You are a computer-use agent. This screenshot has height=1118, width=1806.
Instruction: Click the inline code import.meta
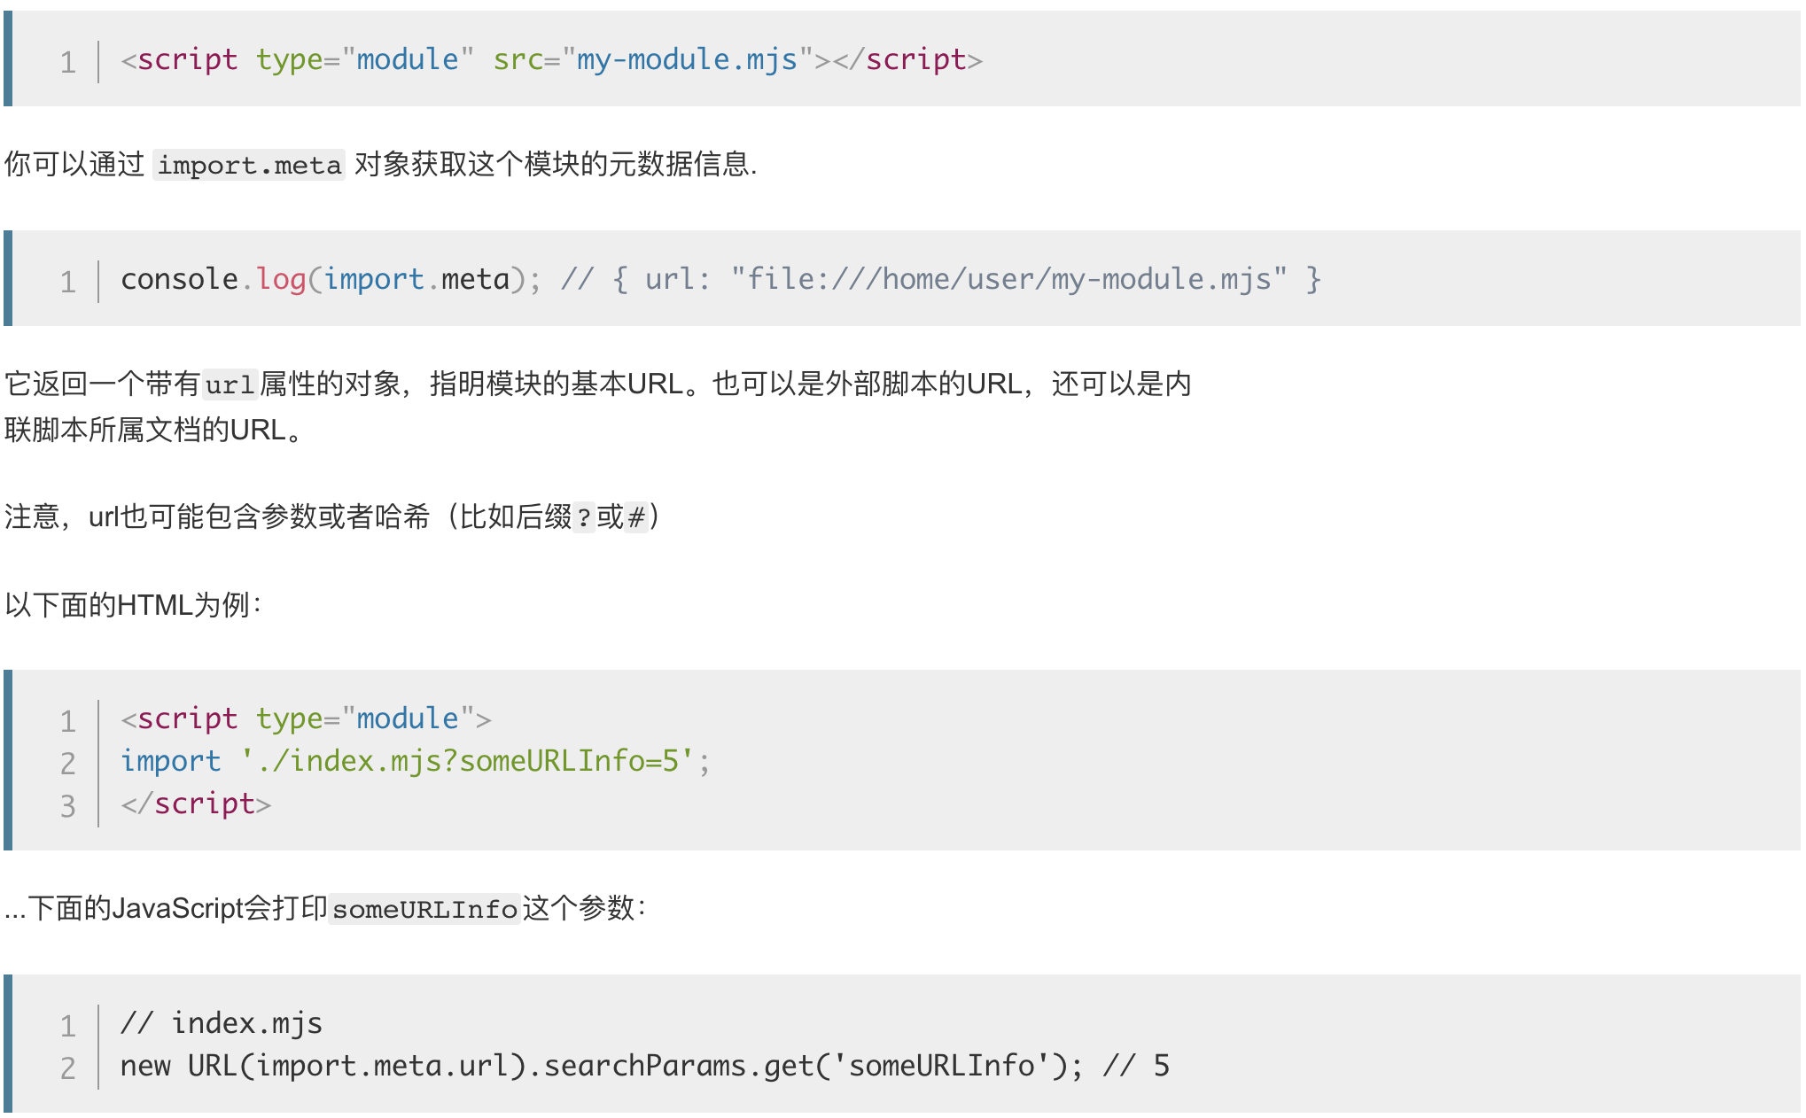(249, 165)
